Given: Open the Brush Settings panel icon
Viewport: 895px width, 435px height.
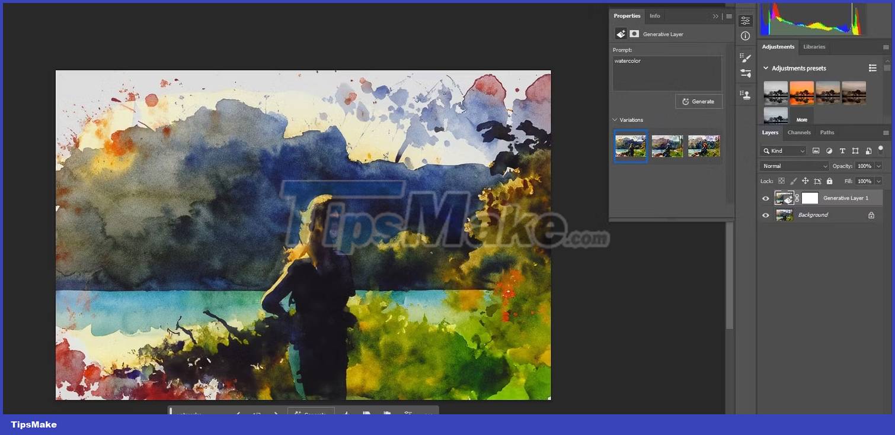Looking at the screenshot, I should [x=746, y=57].
